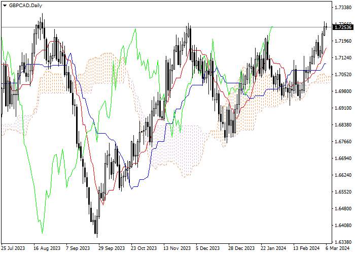Screen dimensions: 355x254
Task: Select the 16 Aug 2023 date label
Action: [x=47, y=248]
